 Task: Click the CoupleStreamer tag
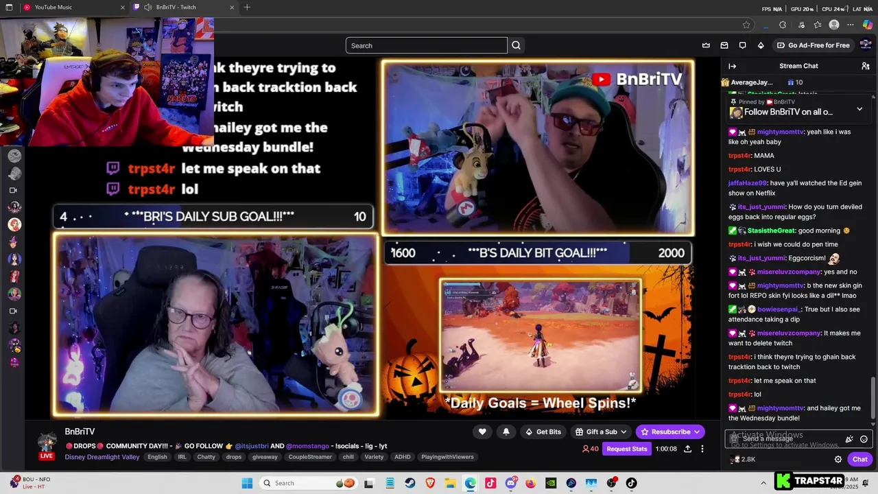point(310,457)
